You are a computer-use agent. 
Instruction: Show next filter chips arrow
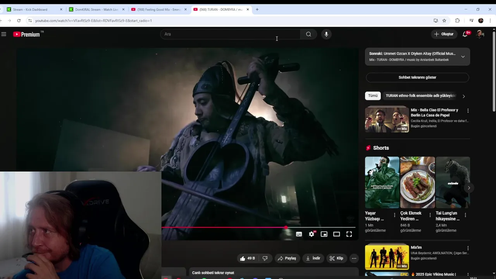coord(463,96)
